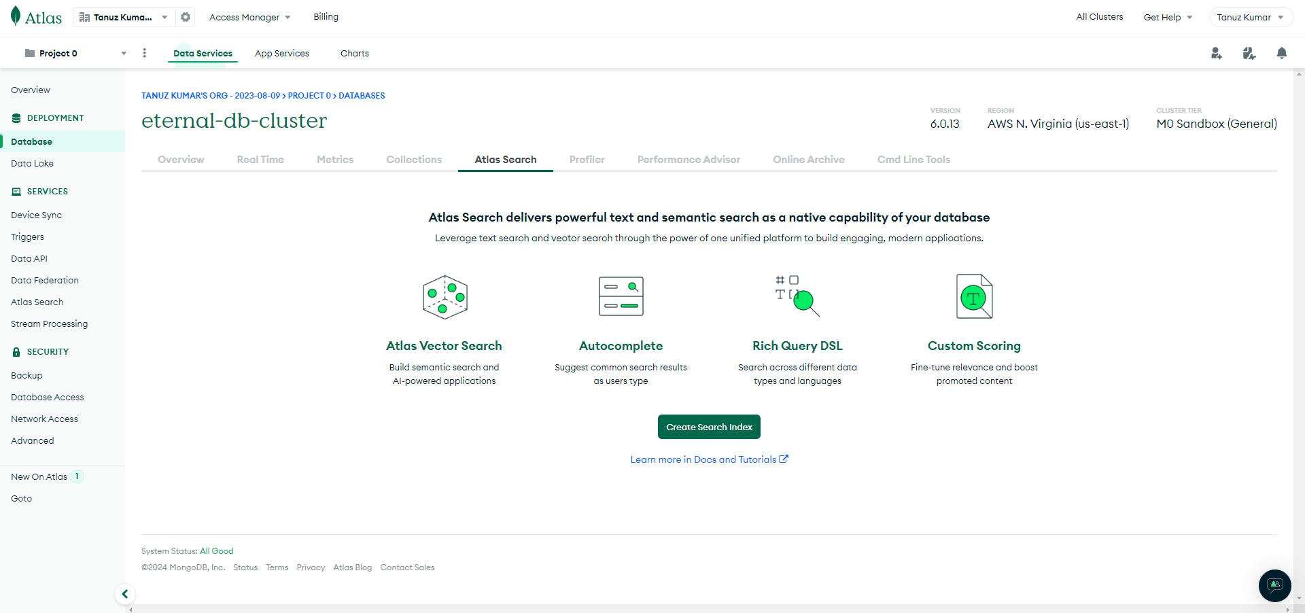Viewport: 1305px width, 613px height.
Task: Click the Security lock icon in sidebar
Action: point(16,351)
